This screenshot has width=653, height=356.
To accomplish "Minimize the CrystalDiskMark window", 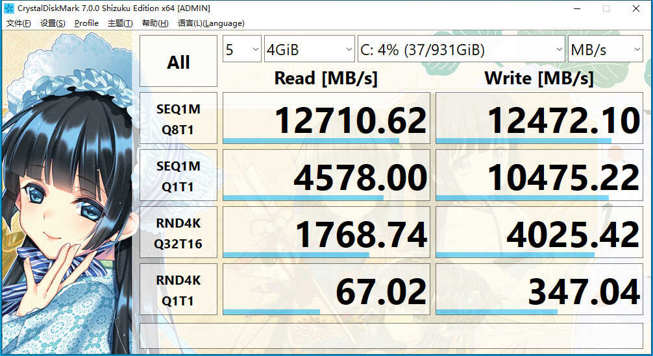I will (577, 8).
